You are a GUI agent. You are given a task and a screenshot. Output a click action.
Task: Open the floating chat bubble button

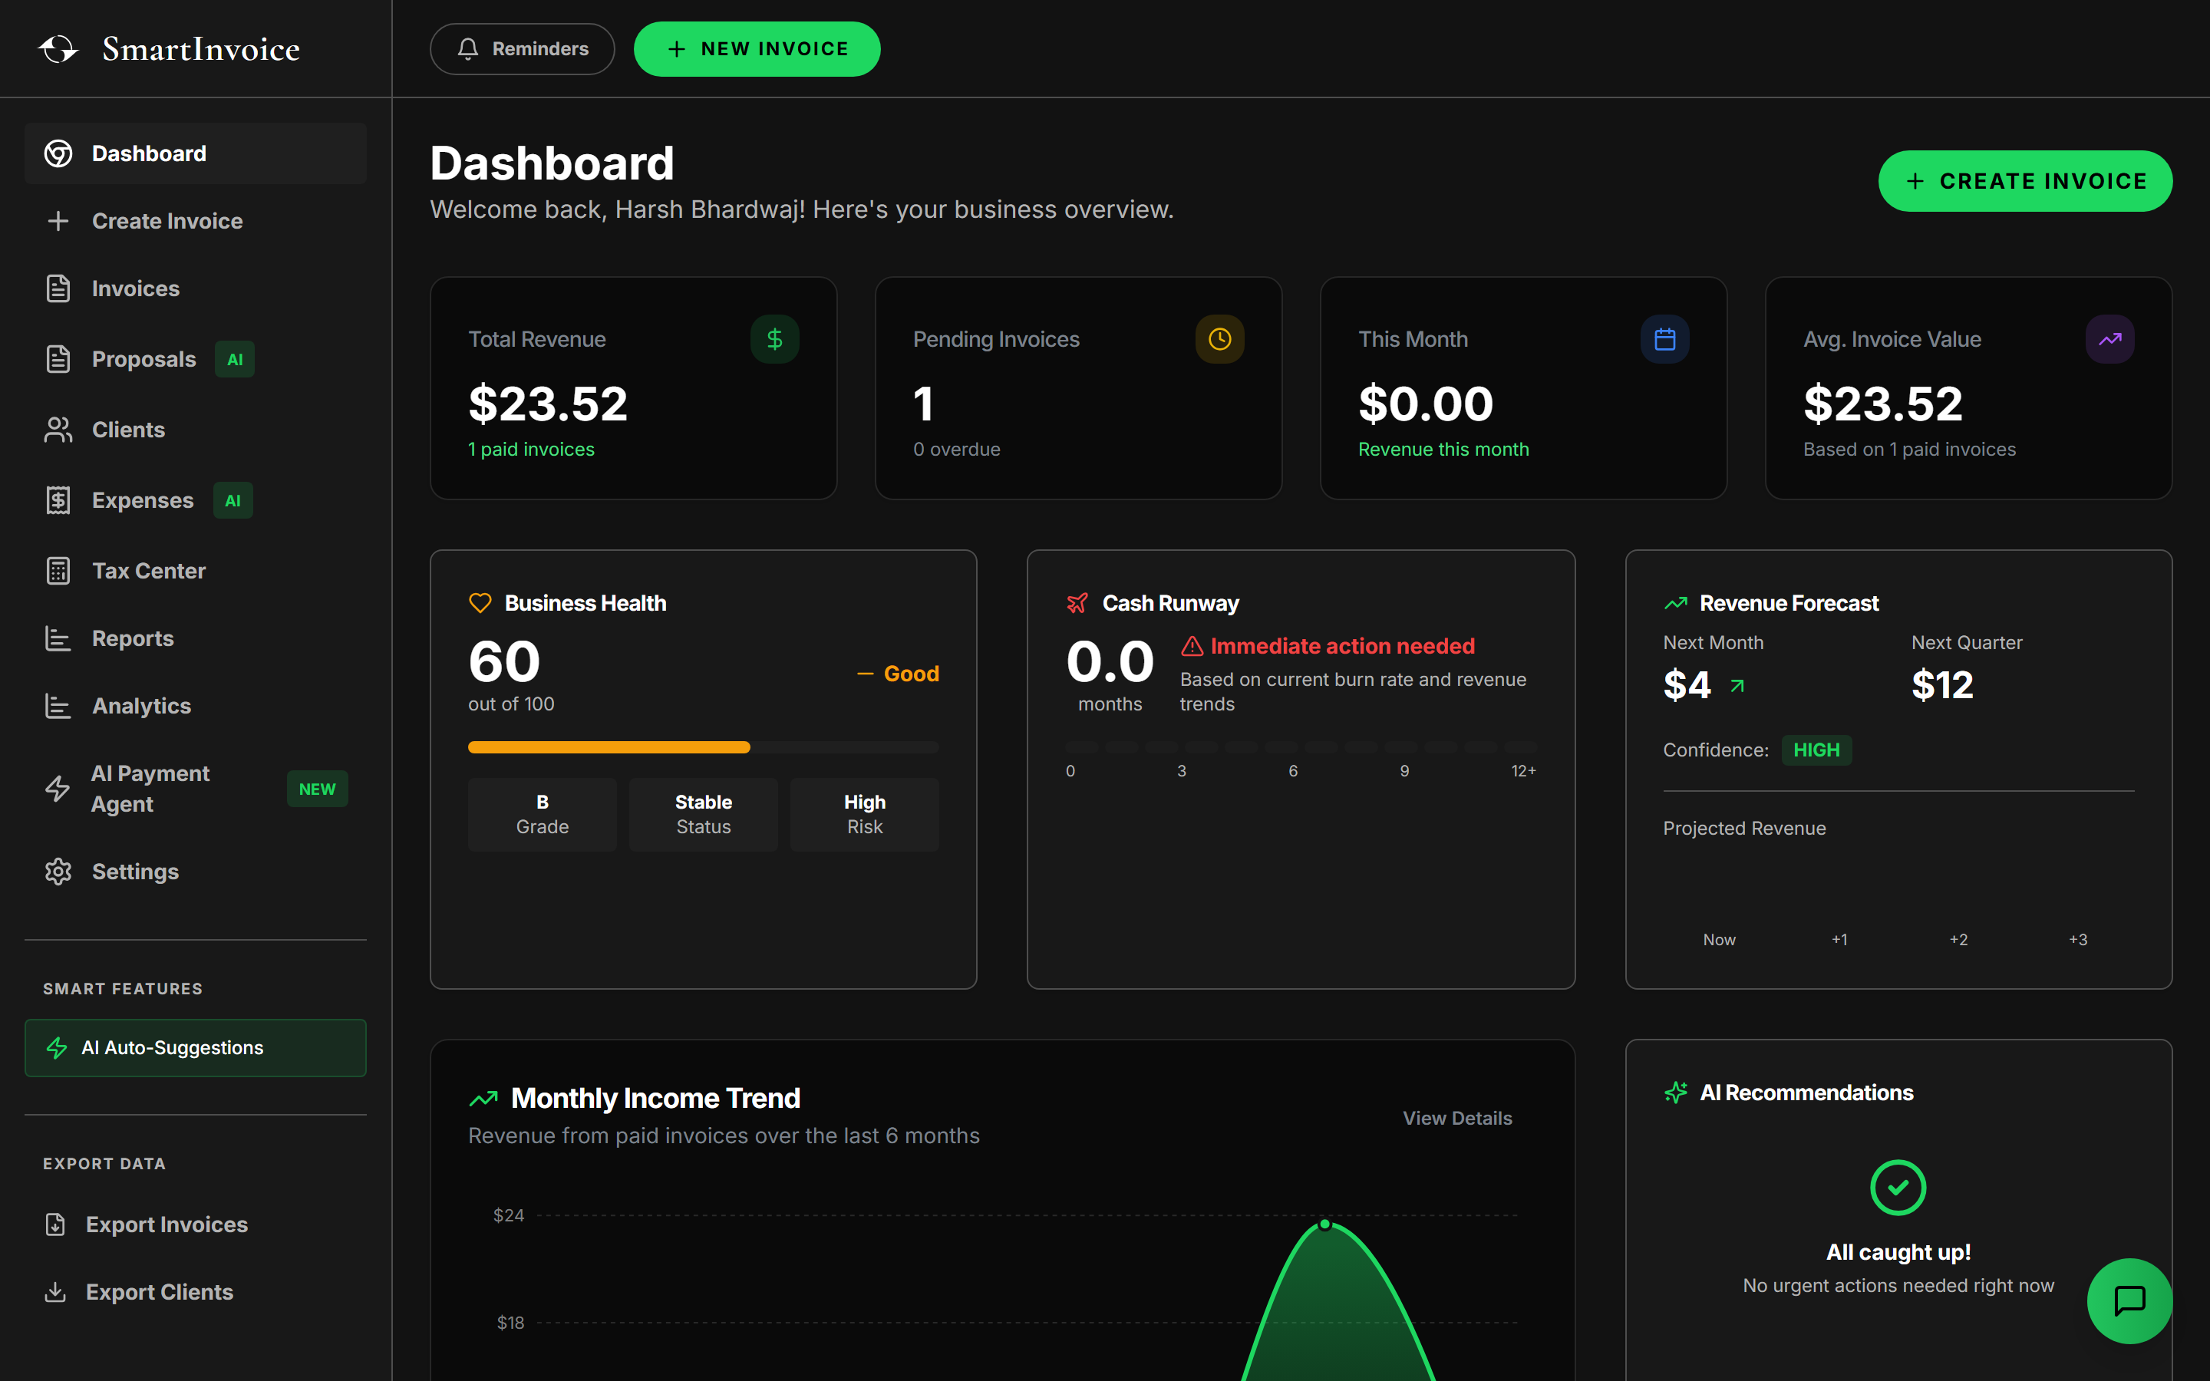(x=2129, y=1300)
